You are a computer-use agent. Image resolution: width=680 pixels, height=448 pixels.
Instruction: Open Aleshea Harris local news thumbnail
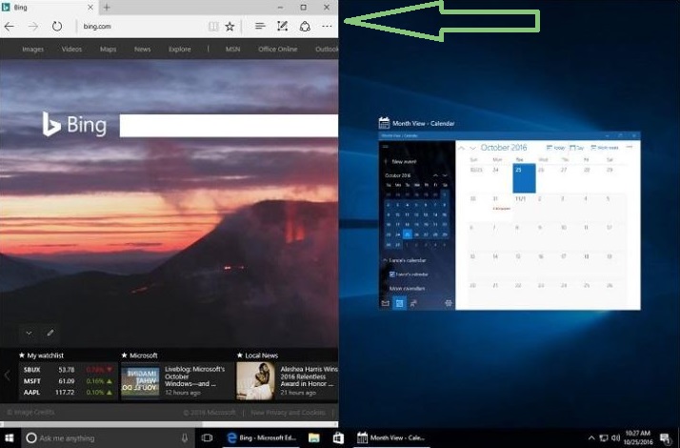click(x=256, y=381)
